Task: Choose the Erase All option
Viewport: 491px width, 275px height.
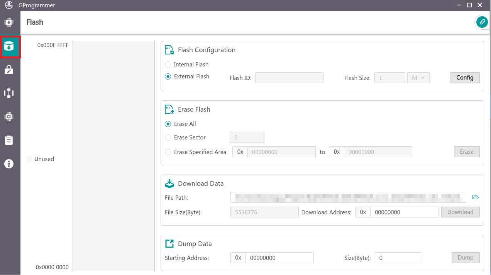Action: coord(168,124)
